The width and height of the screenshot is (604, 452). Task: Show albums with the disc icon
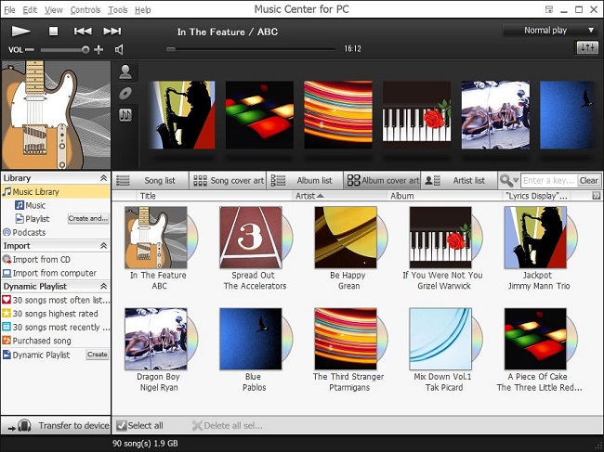(125, 94)
